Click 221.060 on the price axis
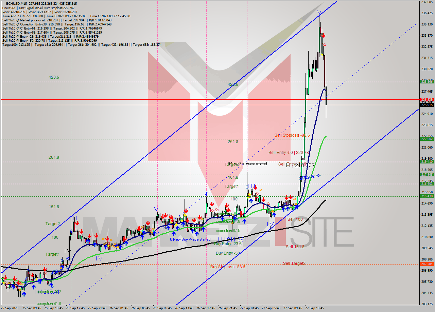435x312 pixels. (427, 148)
